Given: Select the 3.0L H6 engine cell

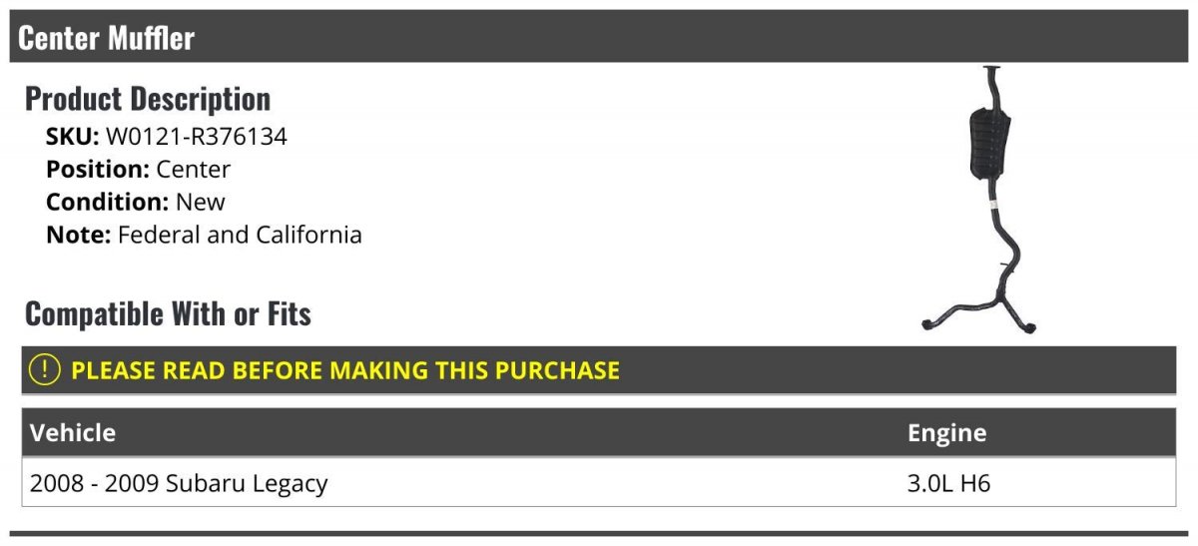Looking at the screenshot, I should (948, 484).
